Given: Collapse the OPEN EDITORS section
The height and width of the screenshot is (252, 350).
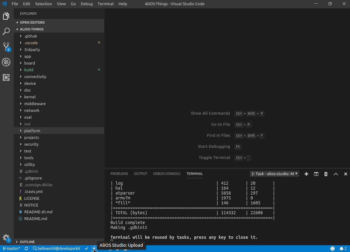Looking at the screenshot, I should (59, 22).
